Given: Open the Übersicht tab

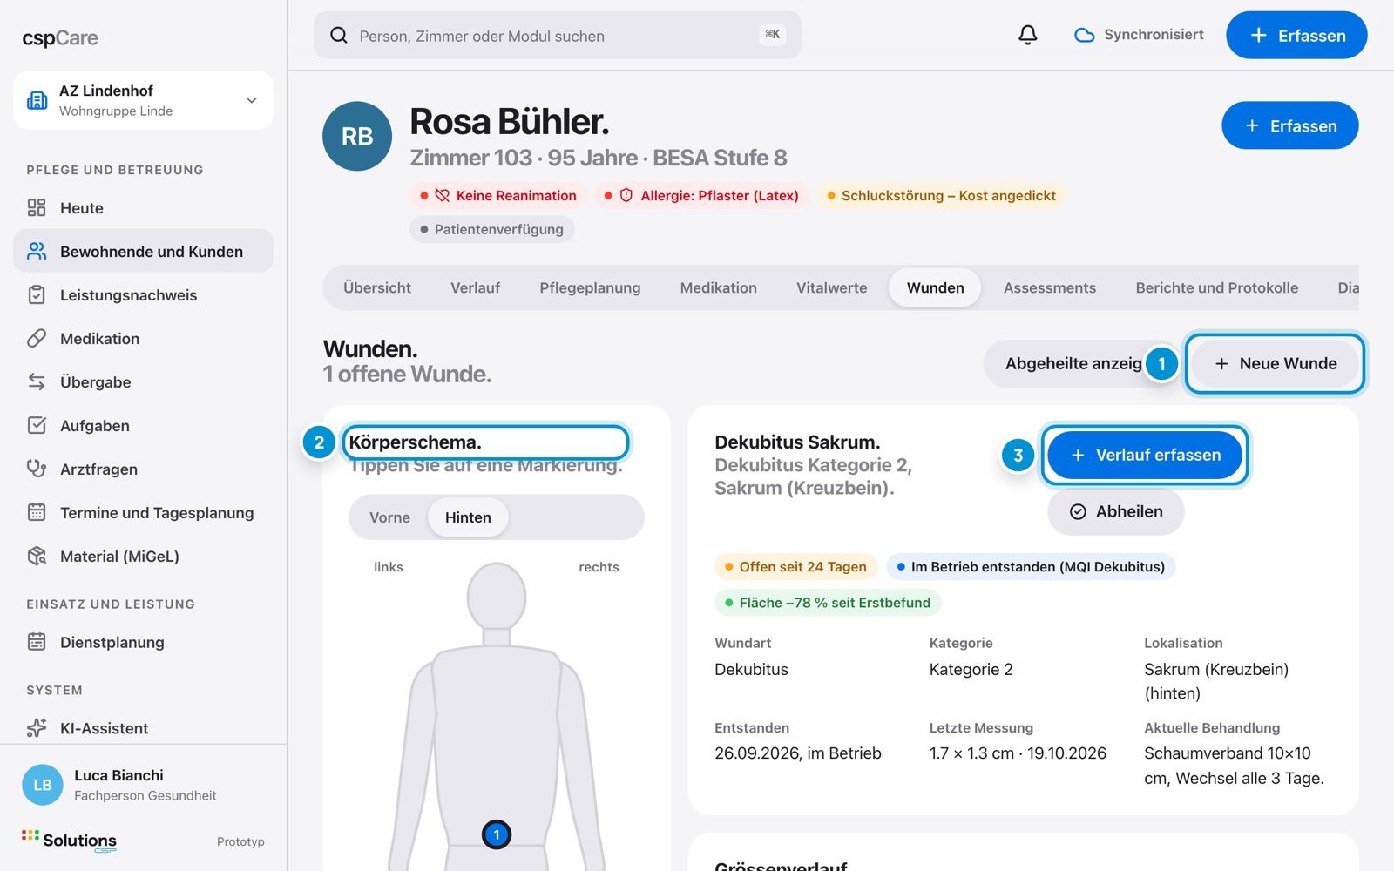Looking at the screenshot, I should [377, 287].
